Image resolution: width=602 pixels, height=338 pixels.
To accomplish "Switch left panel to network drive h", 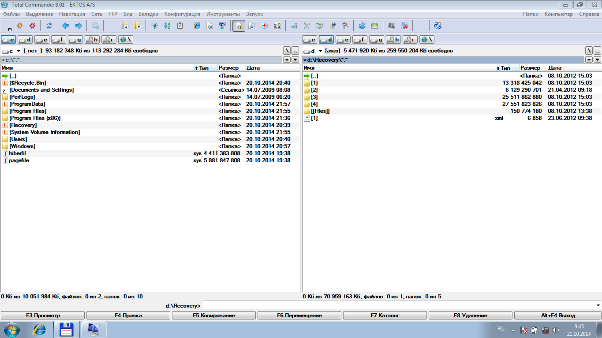I will coord(92,40).
